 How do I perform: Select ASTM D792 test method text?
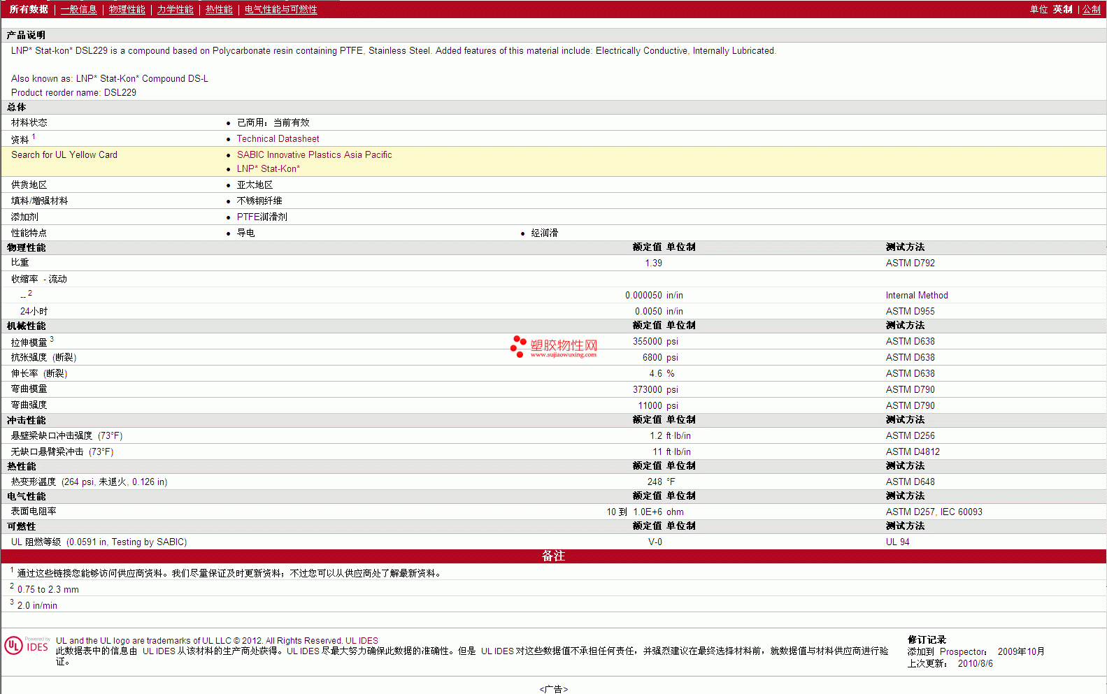[x=910, y=263]
